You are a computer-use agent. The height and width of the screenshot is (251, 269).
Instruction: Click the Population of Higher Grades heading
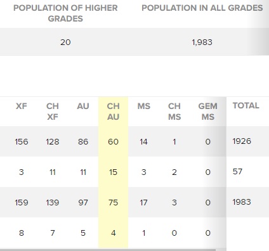tap(65, 13)
